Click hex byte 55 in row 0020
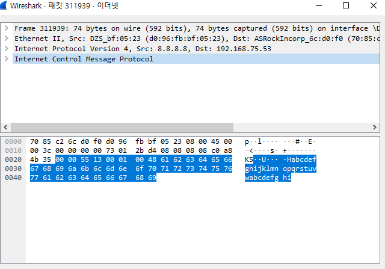 coord(85,159)
